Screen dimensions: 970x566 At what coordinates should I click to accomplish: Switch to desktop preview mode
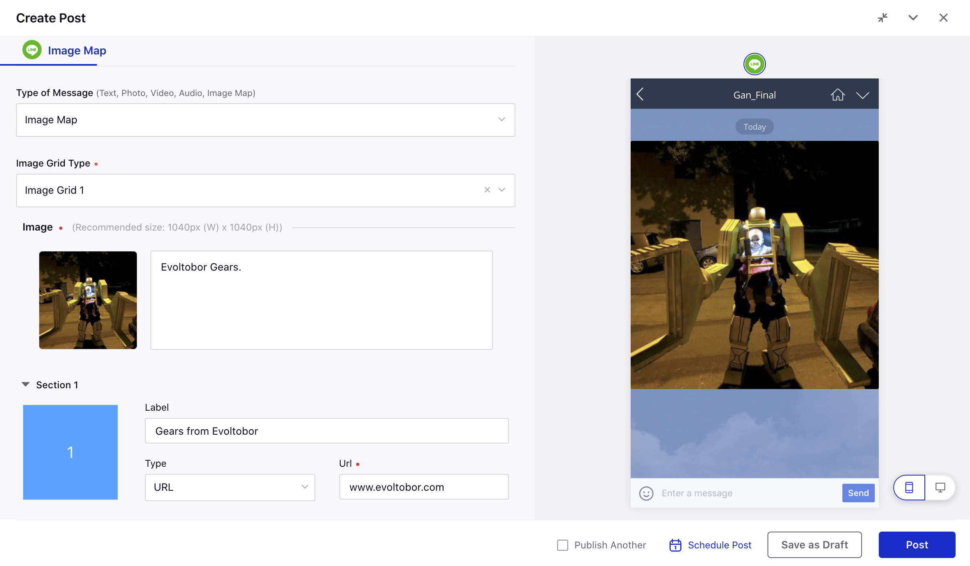click(x=940, y=488)
